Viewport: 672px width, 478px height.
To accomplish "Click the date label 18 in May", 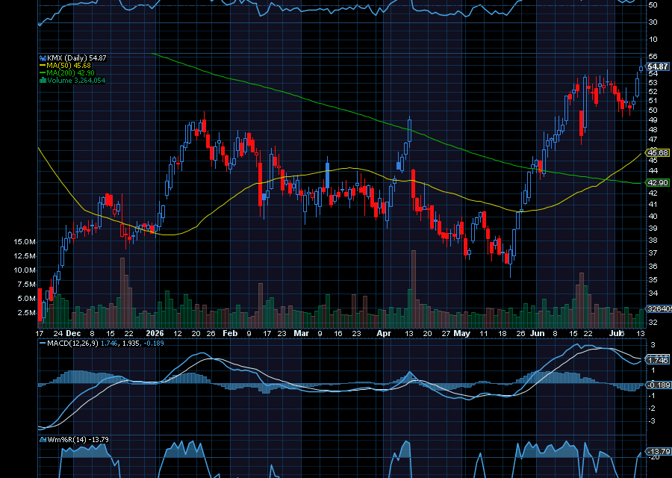I will [x=503, y=333].
